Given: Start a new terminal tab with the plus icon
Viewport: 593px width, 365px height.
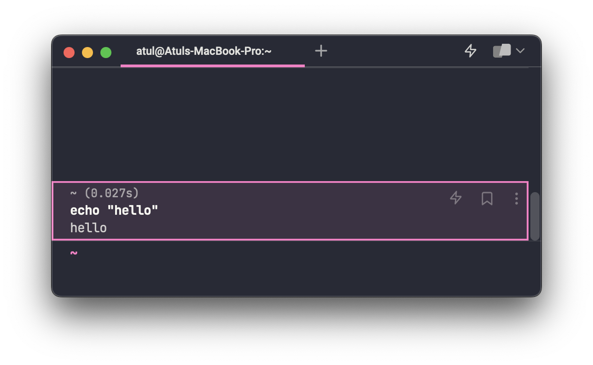Looking at the screenshot, I should pos(321,51).
